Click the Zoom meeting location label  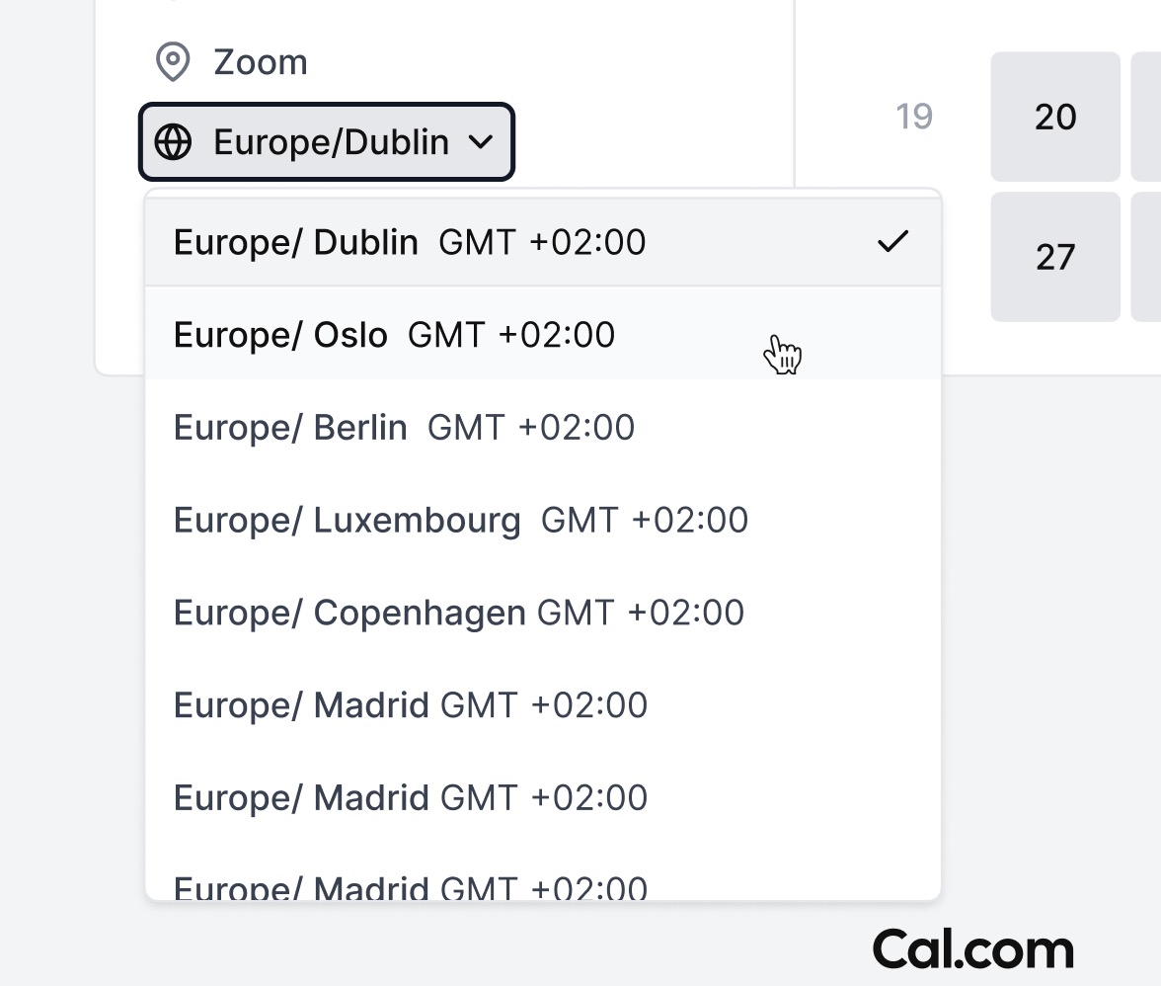[x=260, y=61]
